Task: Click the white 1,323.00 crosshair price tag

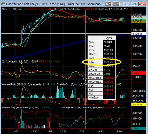Action: tap(138, 34)
